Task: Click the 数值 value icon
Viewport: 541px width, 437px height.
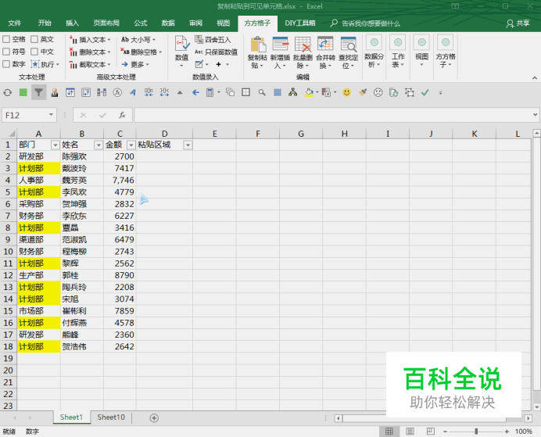Action: (181, 52)
